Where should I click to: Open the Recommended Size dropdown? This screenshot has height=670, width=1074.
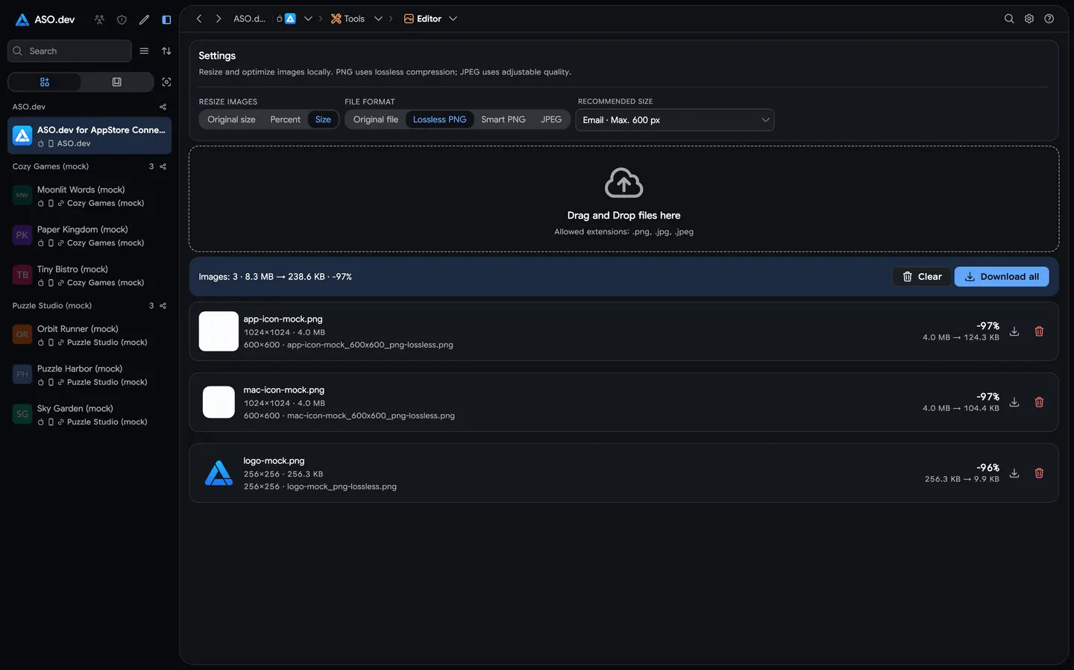pyautogui.click(x=675, y=120)
